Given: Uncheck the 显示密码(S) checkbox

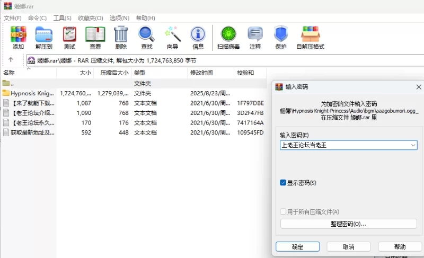Looking at the screenshot, I should 283,183.
